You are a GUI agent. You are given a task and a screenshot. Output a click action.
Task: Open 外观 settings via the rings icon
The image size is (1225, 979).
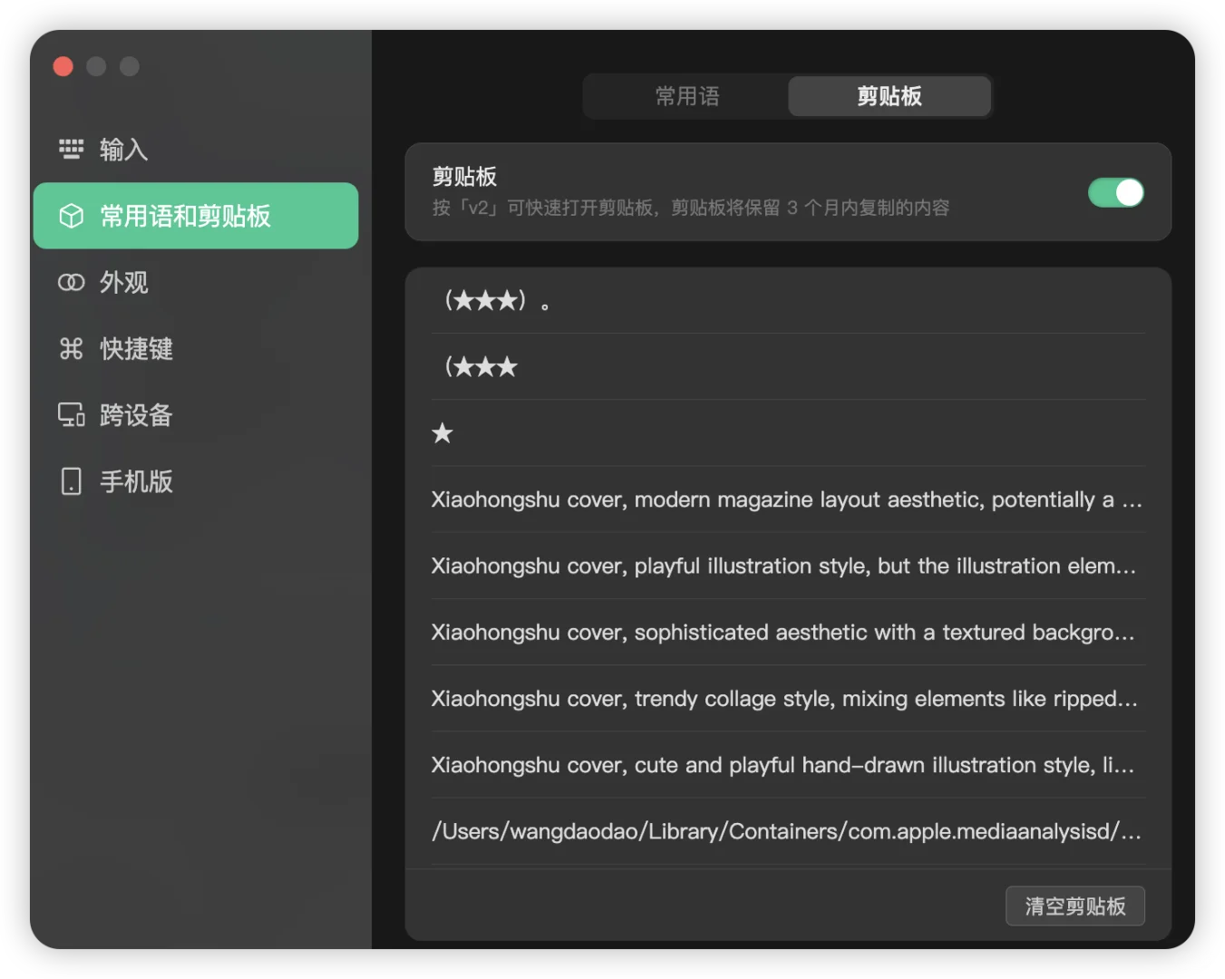coord(71,282)
